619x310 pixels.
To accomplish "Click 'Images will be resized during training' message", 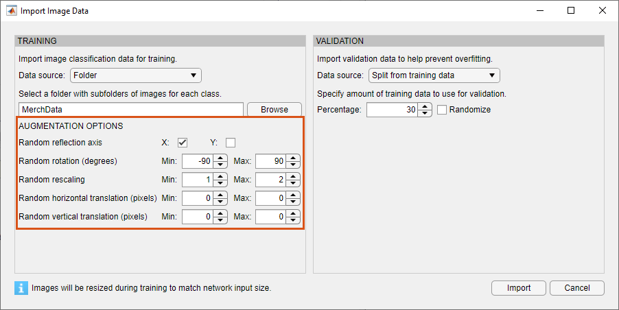I will [x=151, y=288].
